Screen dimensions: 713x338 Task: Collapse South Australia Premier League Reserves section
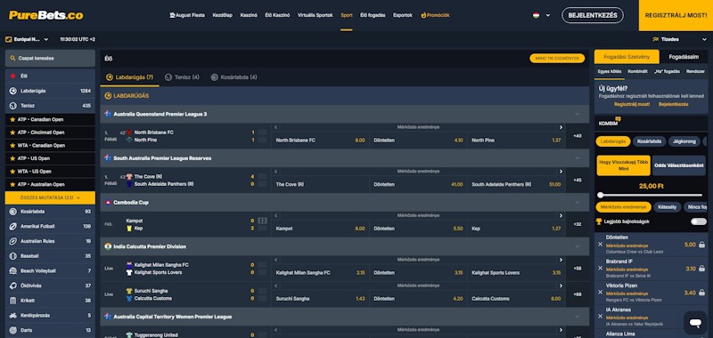[x=577, y=158]
